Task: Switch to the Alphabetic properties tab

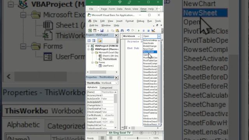Action: point(93,87)
